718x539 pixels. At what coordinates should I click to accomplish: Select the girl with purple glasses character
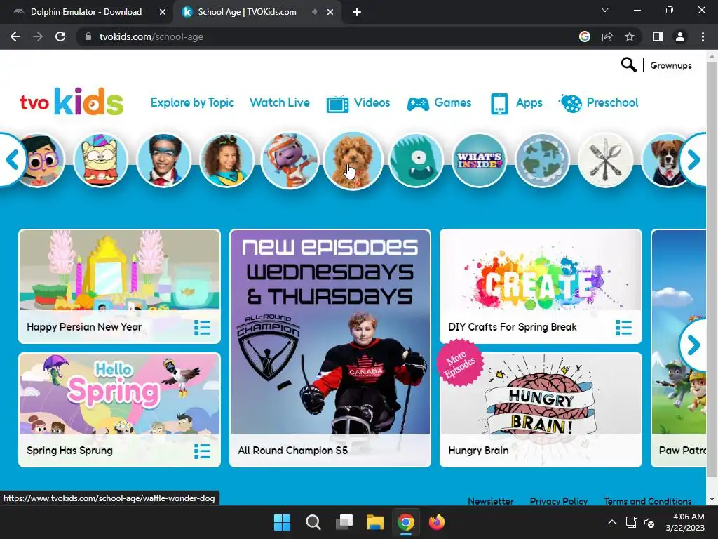pos(41,161)
